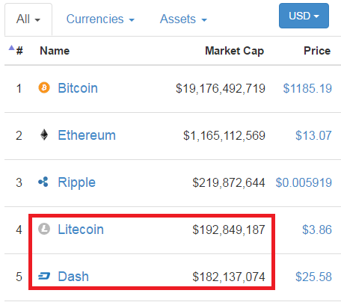Expand the Currencies dropdown tab
This screenshot has height=308, width=341.
[x=100, y=19]
